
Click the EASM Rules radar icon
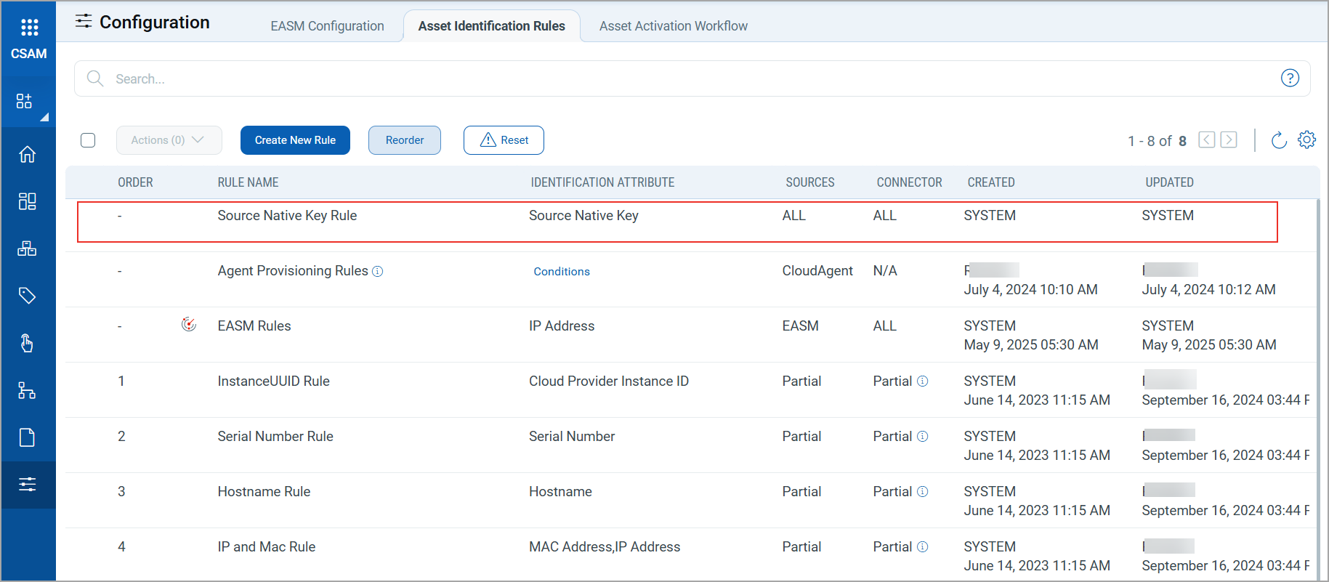click(x=189, y=325)
